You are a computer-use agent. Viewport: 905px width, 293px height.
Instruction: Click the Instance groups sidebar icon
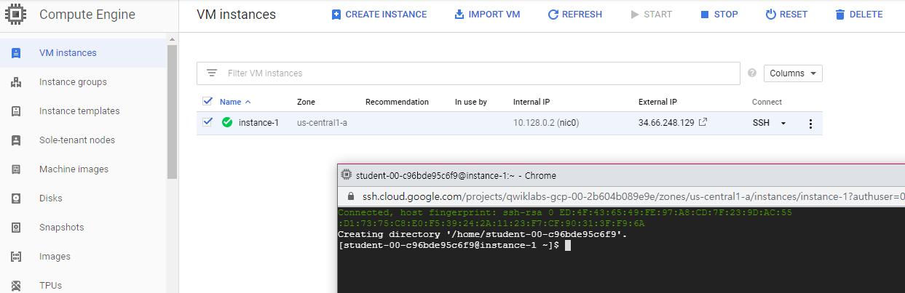coord(16,82)
